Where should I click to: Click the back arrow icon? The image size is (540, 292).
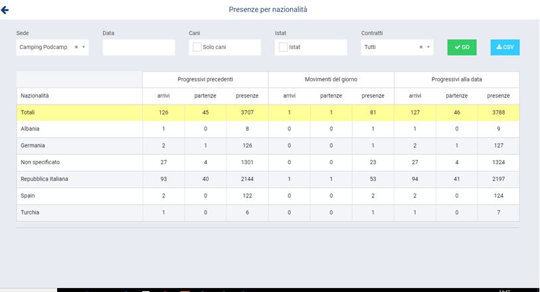tap(5, 9)
